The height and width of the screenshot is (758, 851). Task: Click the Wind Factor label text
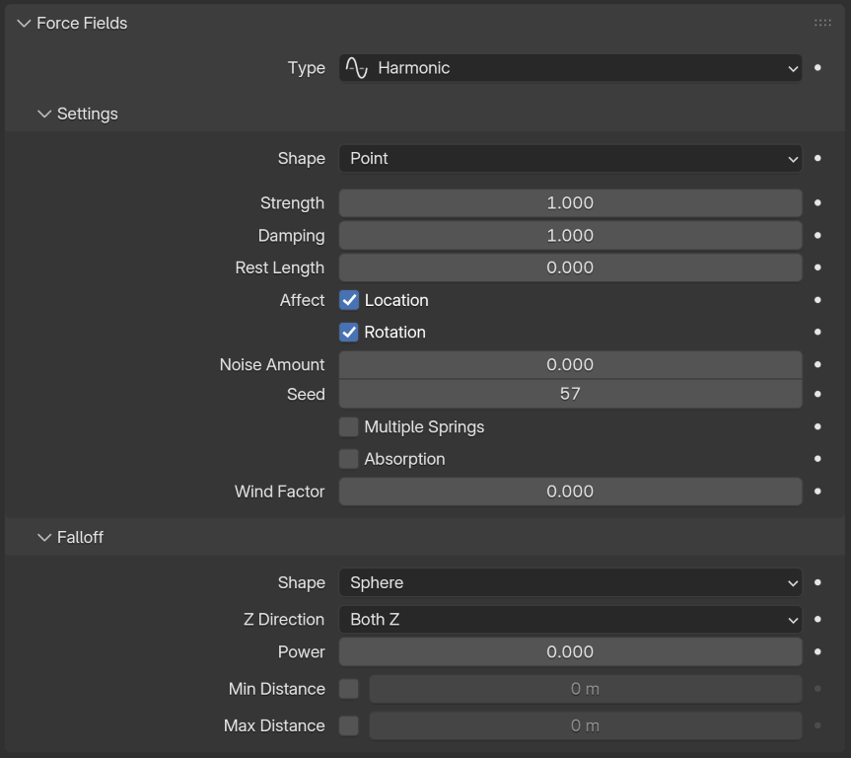coord(279,492)
